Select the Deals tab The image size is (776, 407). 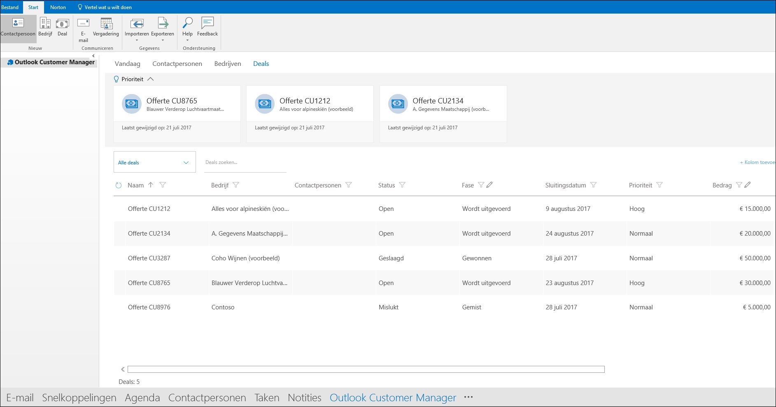[261, 63]
